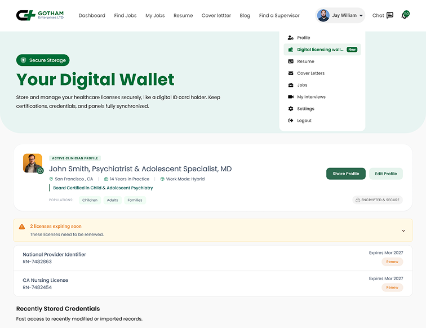Click camera icon on John Smith's photo
426x328 pixels.
(x=40, y=171)
